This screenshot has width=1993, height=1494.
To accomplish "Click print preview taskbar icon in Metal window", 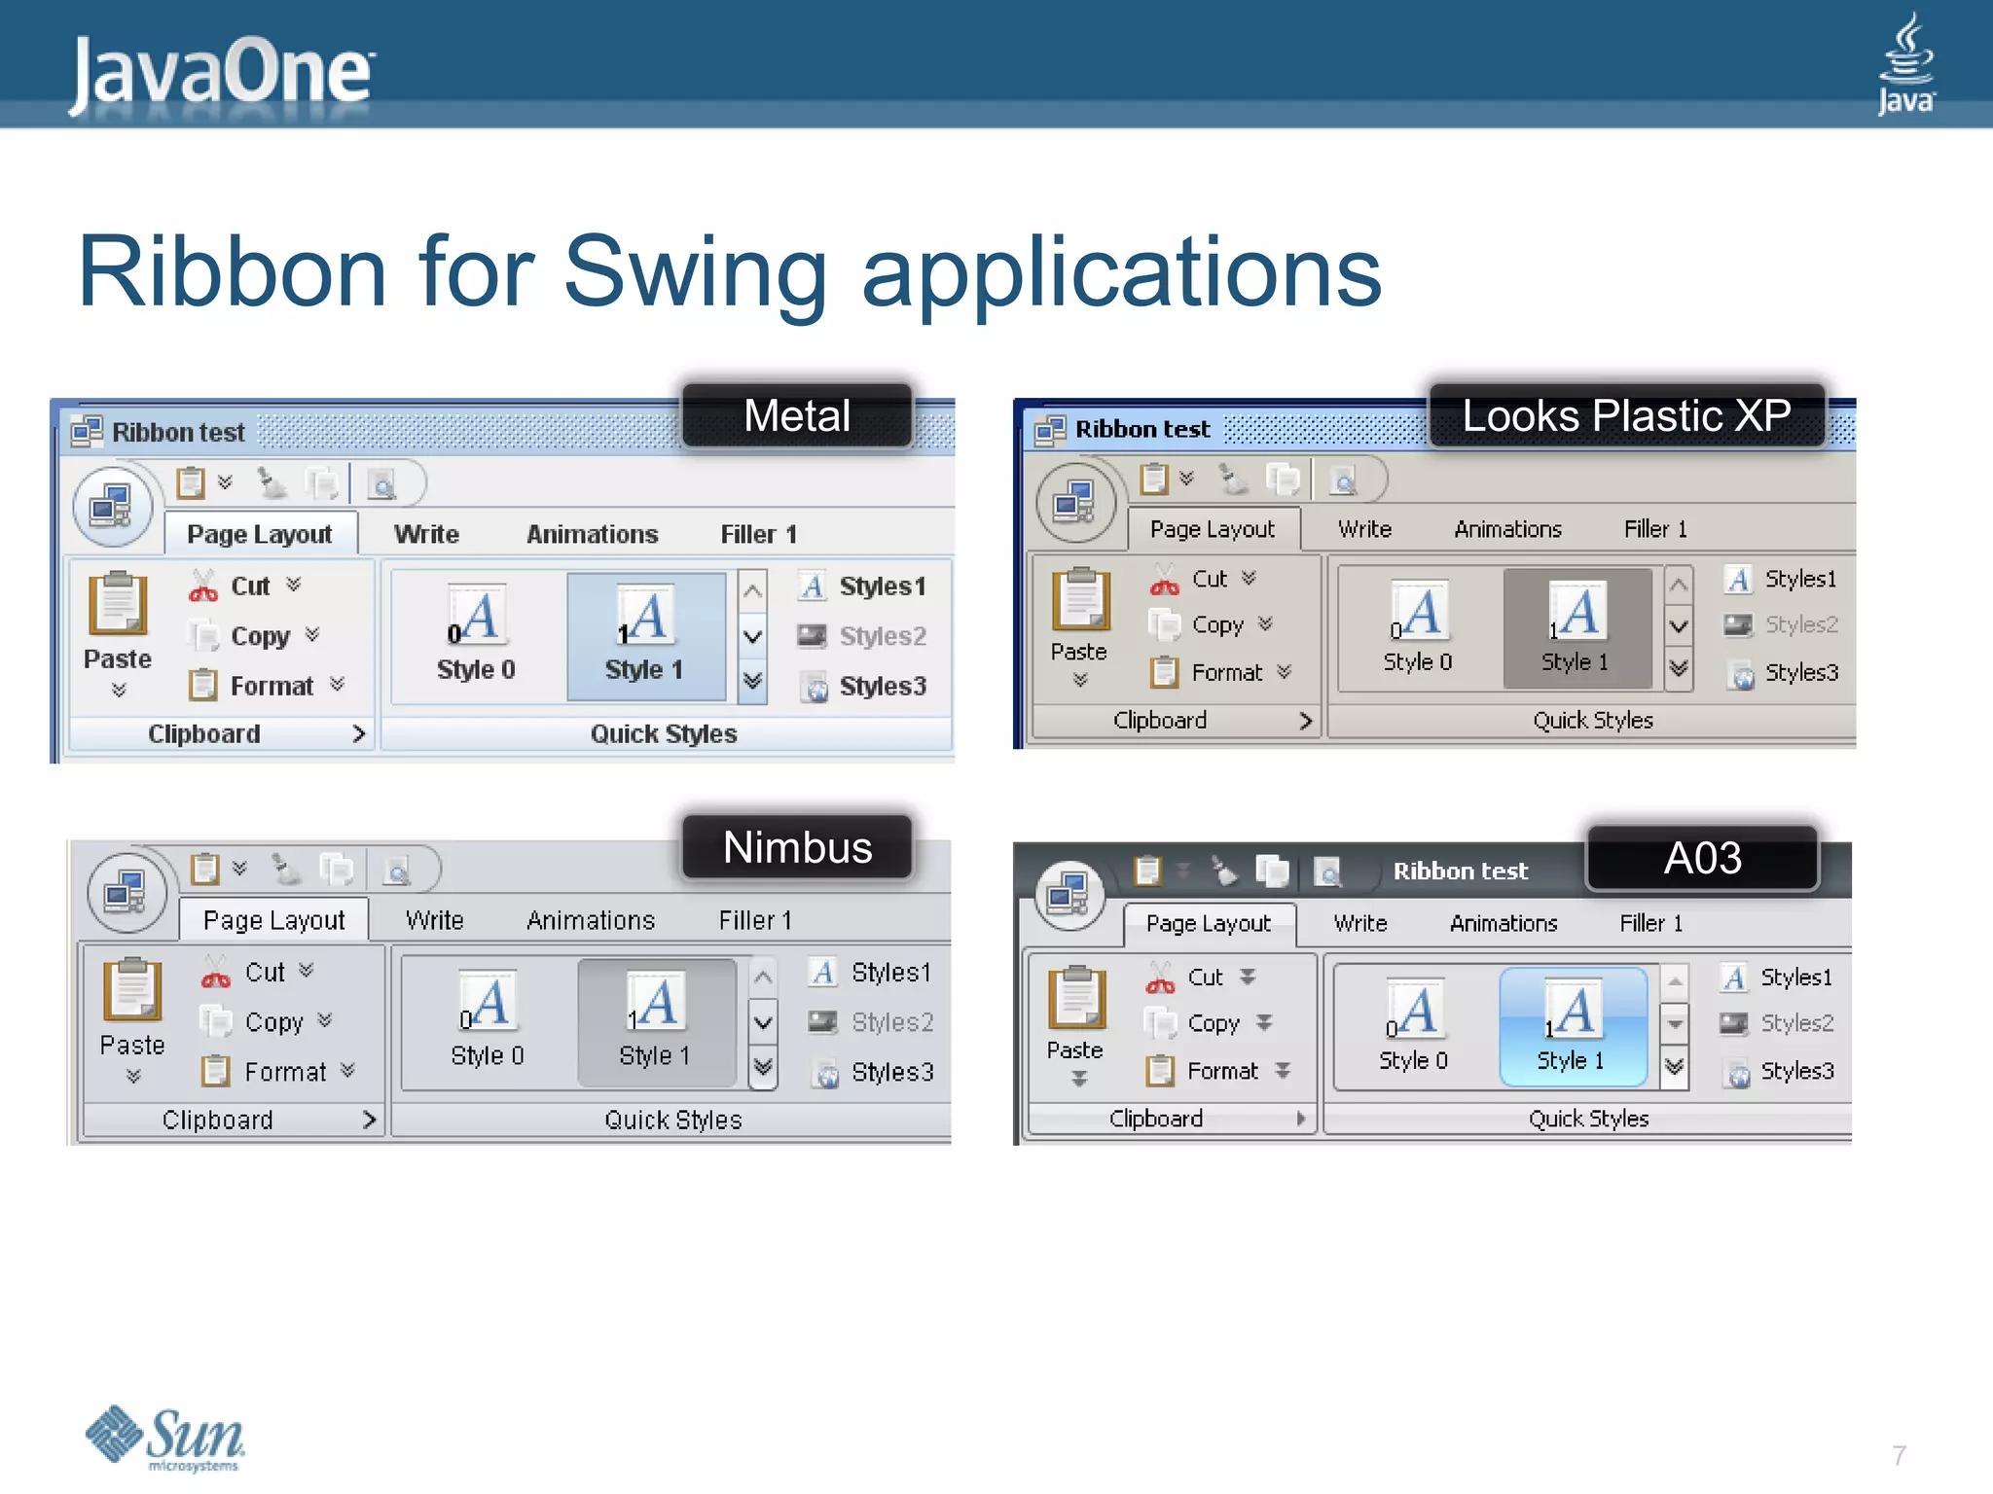I will [x=382, y=483].
